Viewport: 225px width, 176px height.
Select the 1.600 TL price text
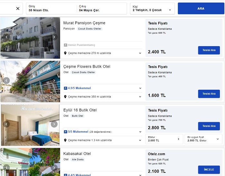click(x=157, y=96)
